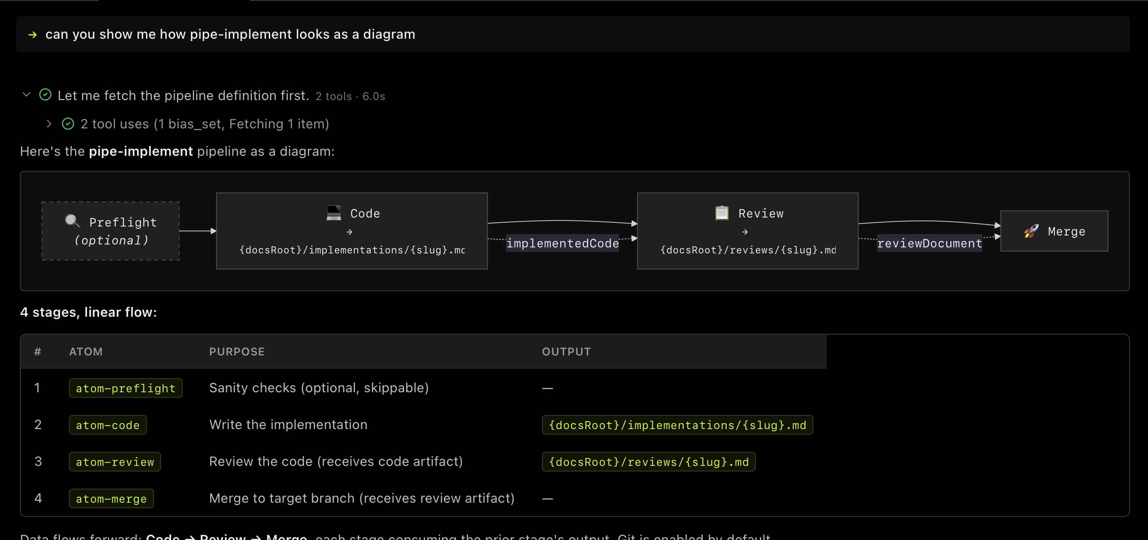Click the clipboard icon in Review node

pyautogui.click(x=721, y=213)
